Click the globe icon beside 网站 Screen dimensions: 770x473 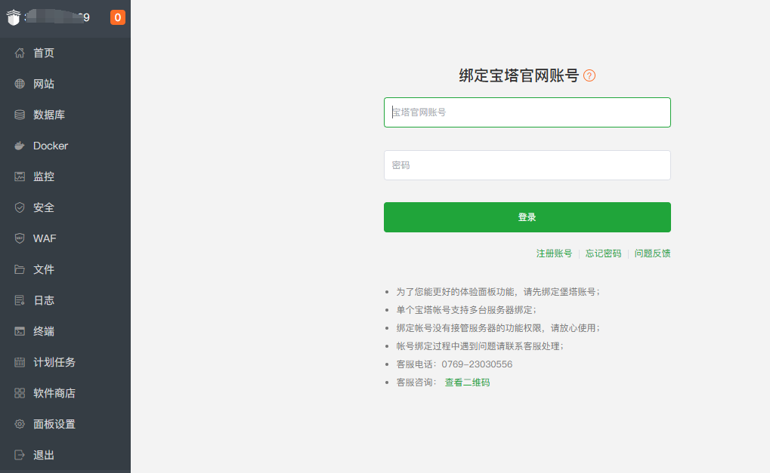tap(20, 84)
